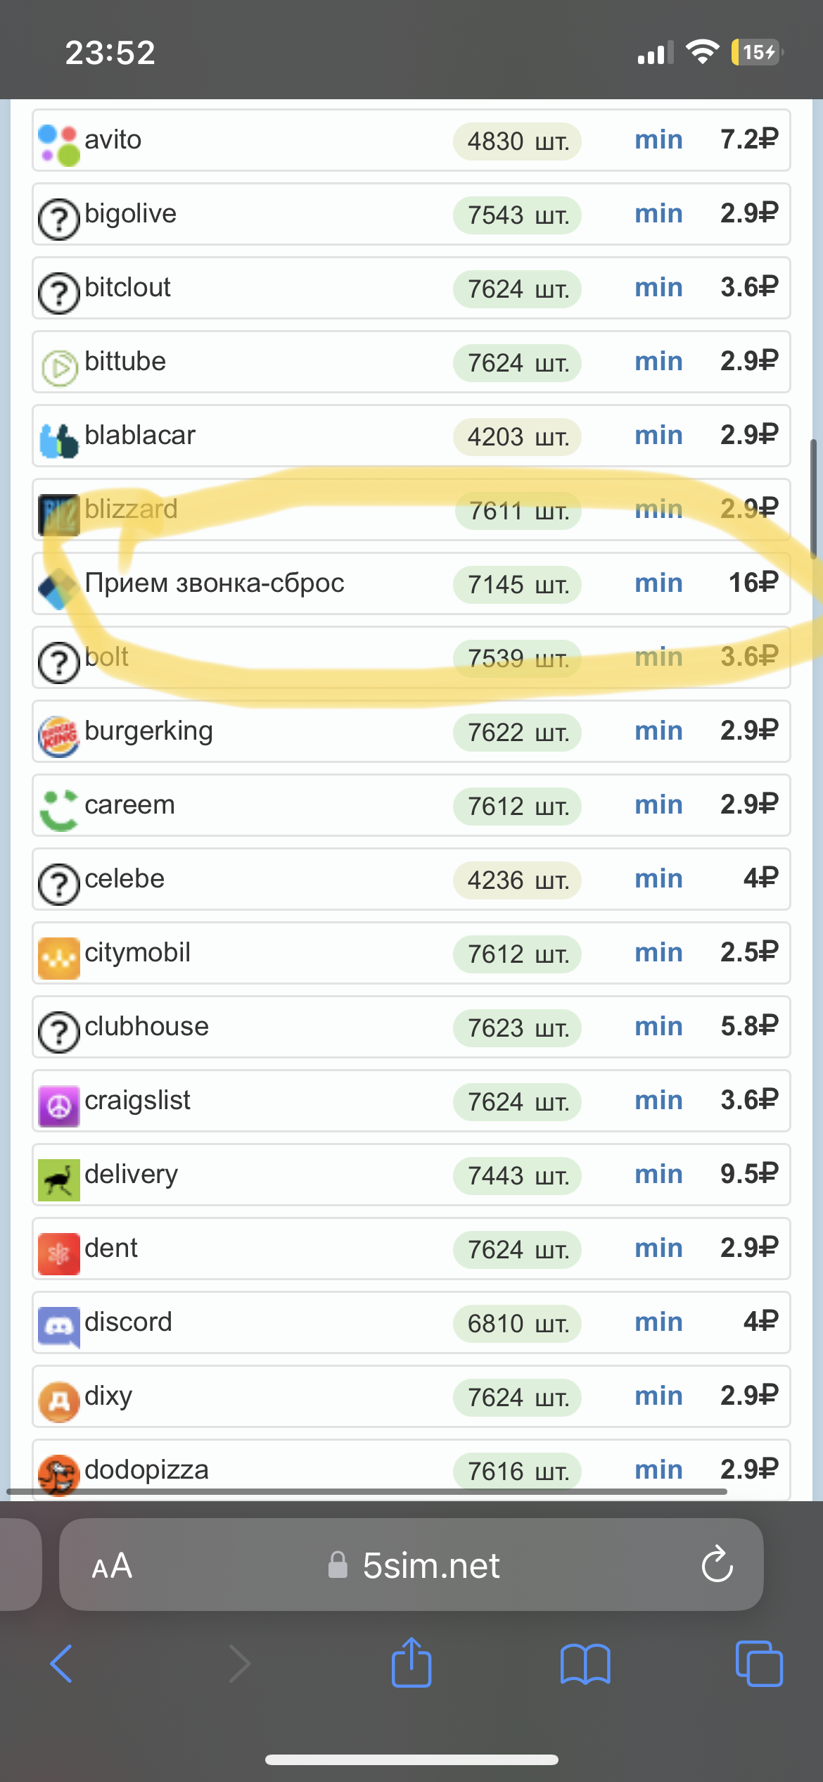
Task: Open the Safari tabs overview icon
Action: tap(759, 1664)
